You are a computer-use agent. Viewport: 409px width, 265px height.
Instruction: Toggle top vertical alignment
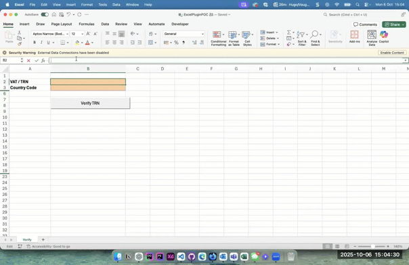click(x=108, y=34)
